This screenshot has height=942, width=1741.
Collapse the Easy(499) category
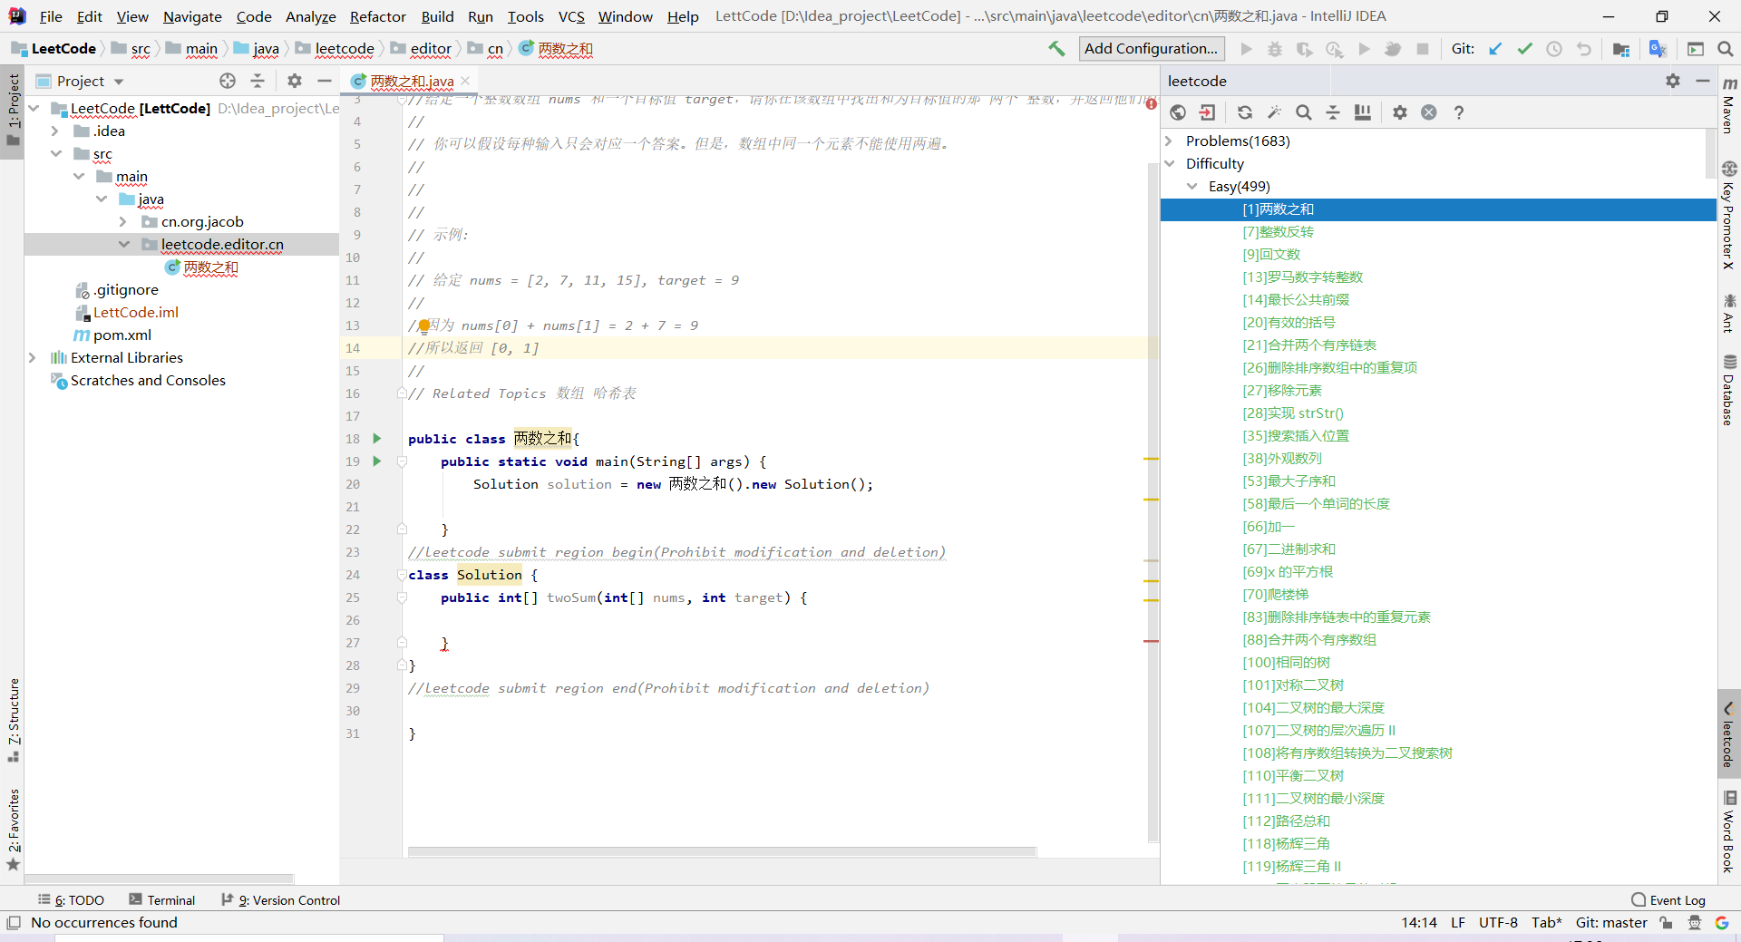[x=1193, y=186]
